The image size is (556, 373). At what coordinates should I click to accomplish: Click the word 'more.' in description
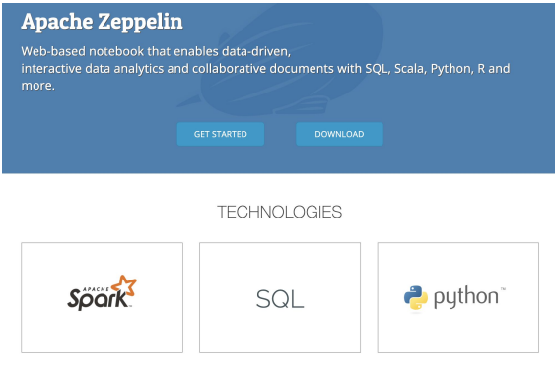click(37, 86)
